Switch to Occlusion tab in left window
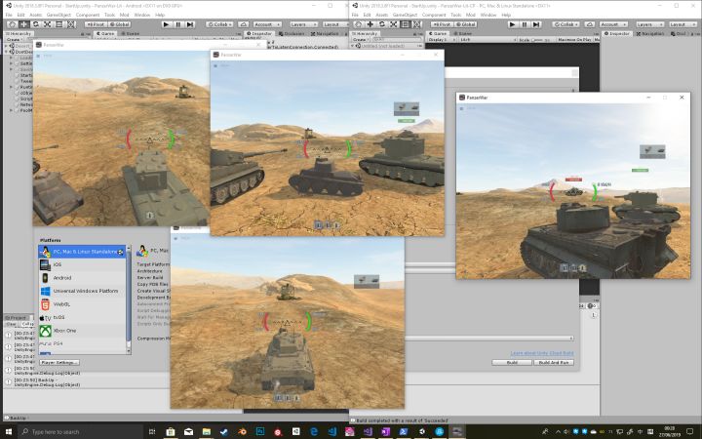Image resolution: width=702 pixels, height=439 pixels. [292, 33]
